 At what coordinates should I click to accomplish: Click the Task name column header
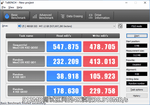[26, 36]
